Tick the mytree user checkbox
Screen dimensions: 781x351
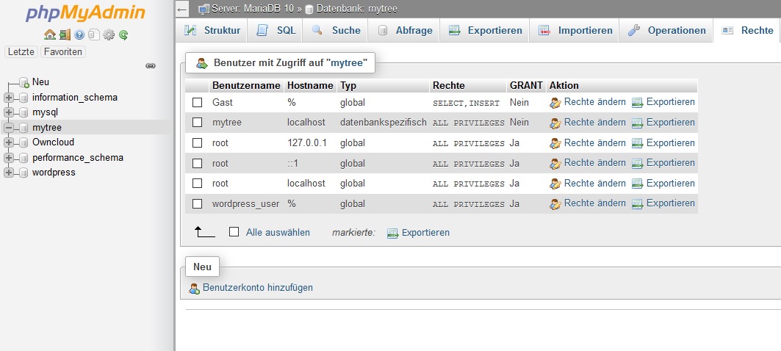[x=197, y=123]
